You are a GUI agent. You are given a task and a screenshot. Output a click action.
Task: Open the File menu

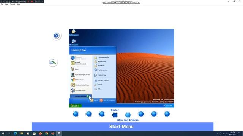pos(2,4)
